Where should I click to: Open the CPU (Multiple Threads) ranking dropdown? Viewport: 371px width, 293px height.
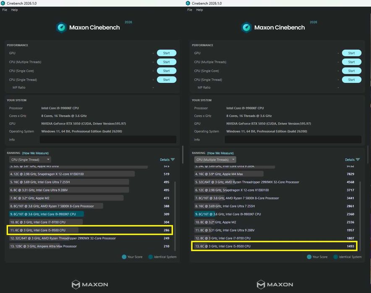(215, 160)
